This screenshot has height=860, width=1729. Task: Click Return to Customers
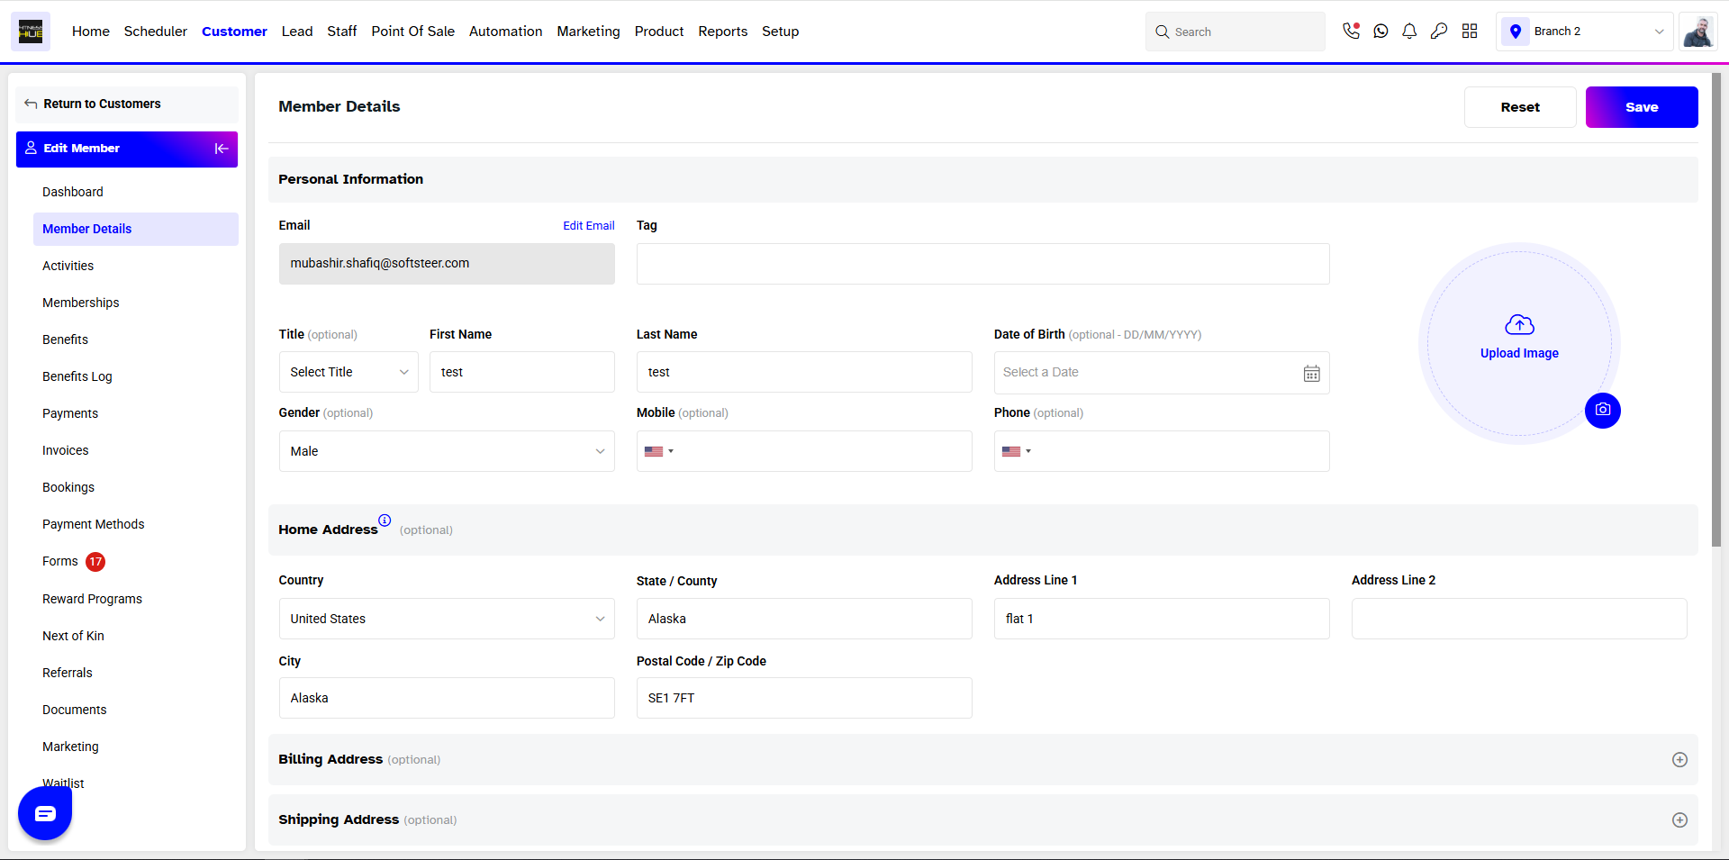click(127, 104)
